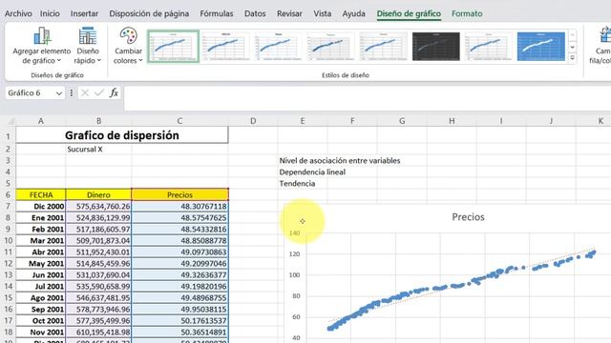
Task: Click text Nivel de asociación entre variables
Action: (340, 161)
